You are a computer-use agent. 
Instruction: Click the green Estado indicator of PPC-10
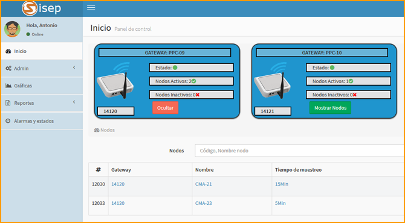pos(332,68)
